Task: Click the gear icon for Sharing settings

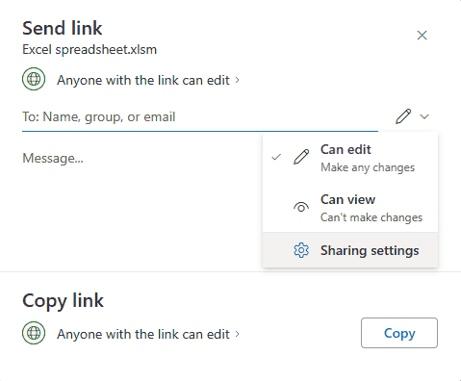Action: click(301, 250)
